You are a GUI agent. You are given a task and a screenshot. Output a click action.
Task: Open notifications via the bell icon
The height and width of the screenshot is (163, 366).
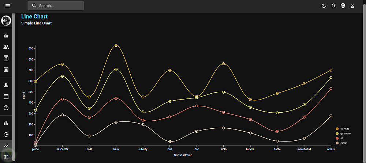point(333,6)
